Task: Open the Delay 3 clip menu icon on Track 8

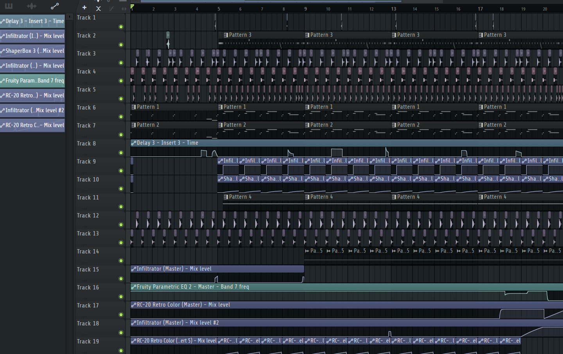Action: pyautogui.click(x=134, y=143)
